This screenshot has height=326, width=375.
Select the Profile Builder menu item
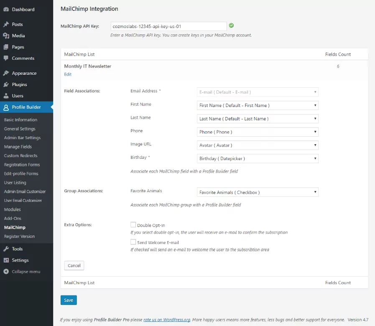point(26,107)
